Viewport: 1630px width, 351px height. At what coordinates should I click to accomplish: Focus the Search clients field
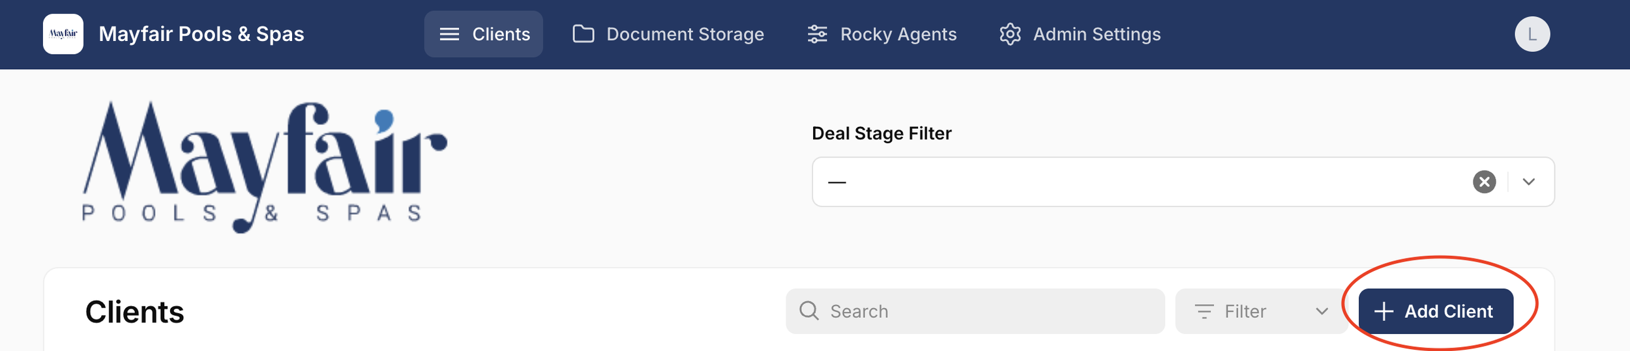click(975, 311)
